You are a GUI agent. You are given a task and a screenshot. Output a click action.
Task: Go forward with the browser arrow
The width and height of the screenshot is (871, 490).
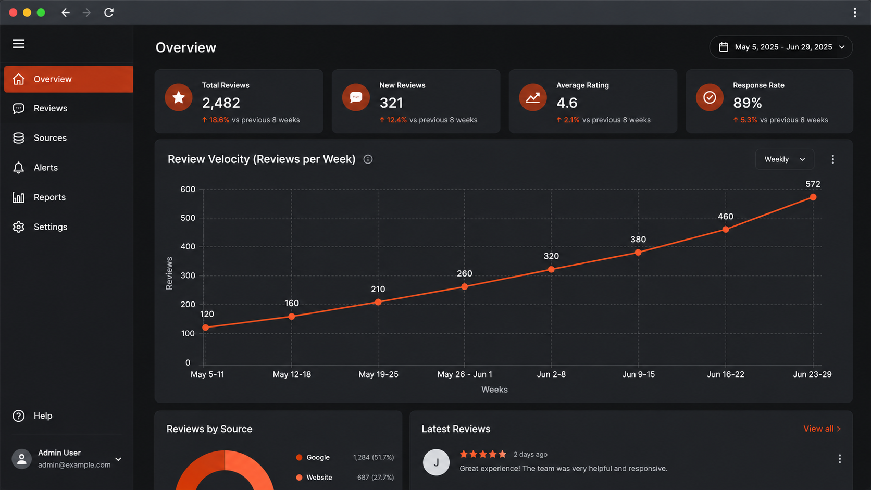pyautogui.click(x=86, y=12)
